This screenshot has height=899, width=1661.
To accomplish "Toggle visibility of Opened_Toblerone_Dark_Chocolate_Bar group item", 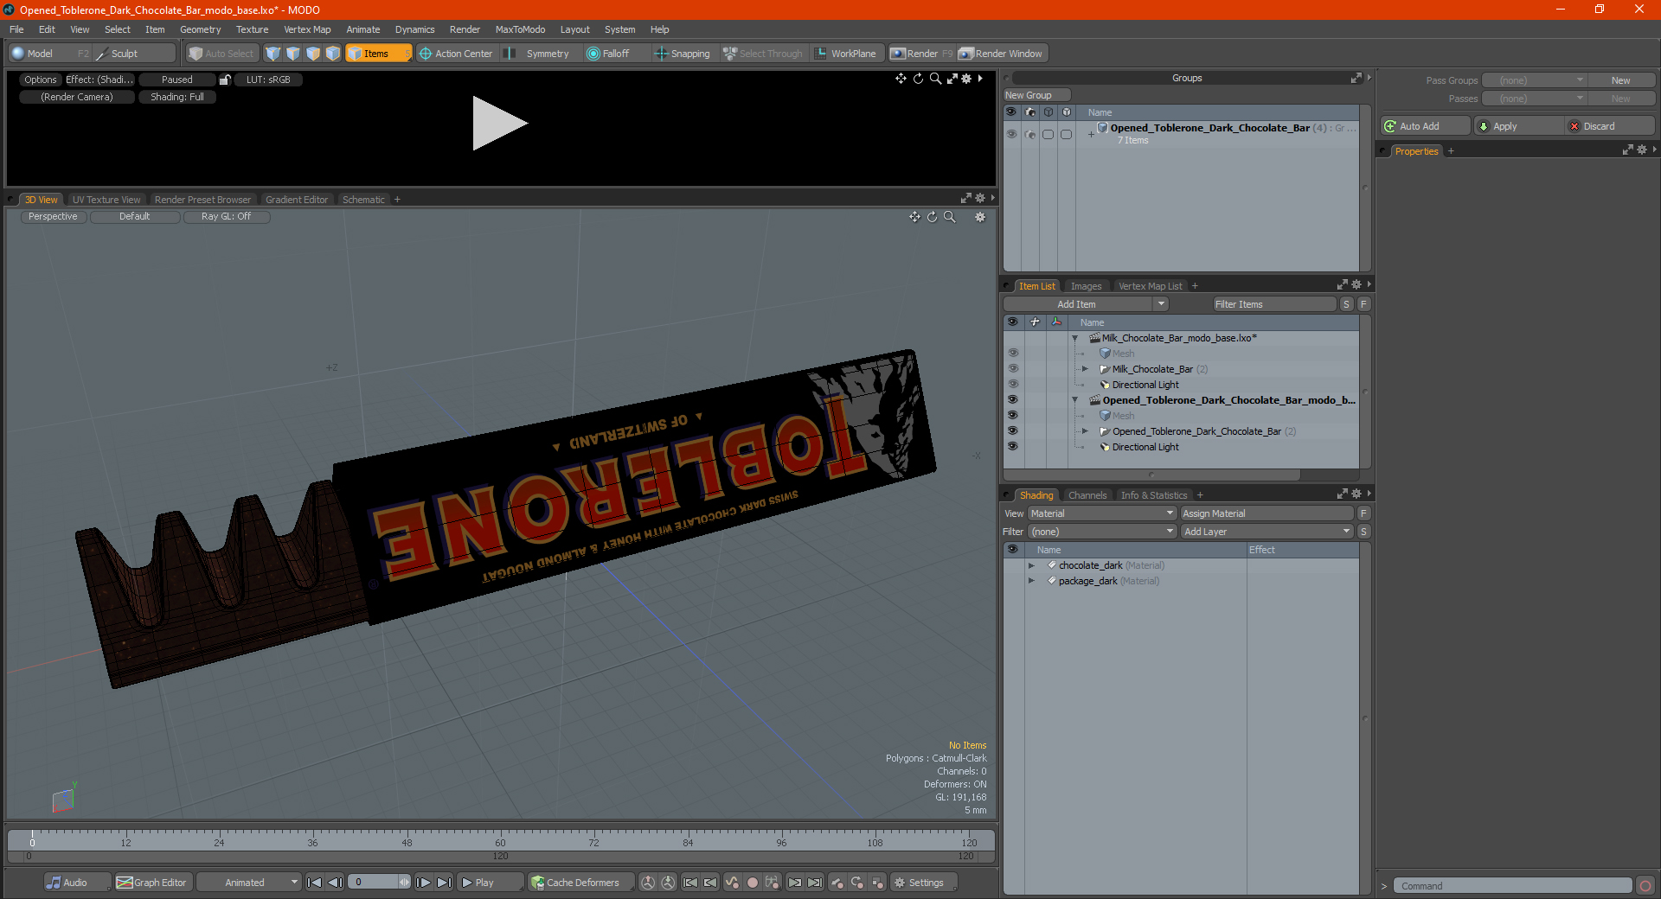I will pyautogui.click(x=1013, y=431).
